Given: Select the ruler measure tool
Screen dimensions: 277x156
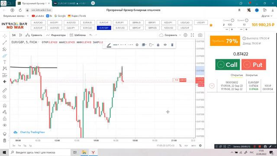Looking at the screenshot, I should pos(5,90).
